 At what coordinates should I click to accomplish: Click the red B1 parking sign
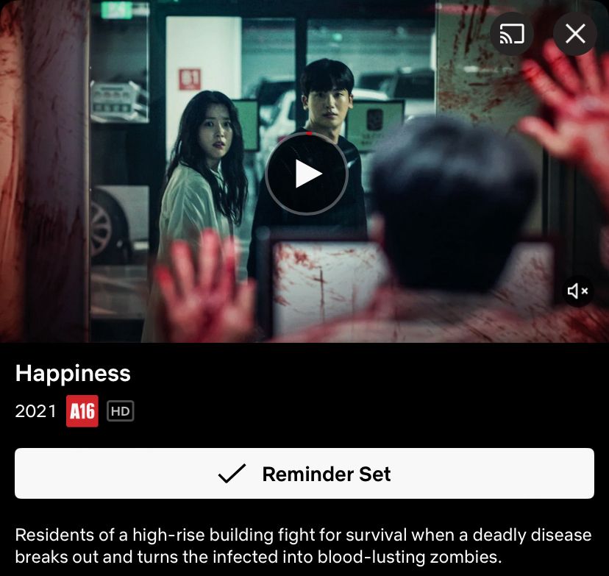point(190,79)
